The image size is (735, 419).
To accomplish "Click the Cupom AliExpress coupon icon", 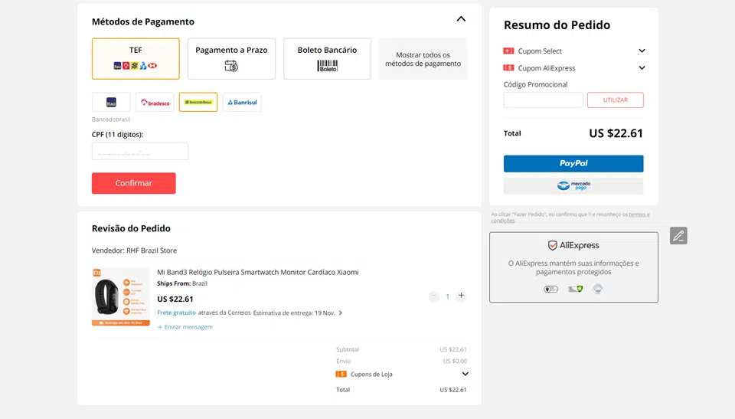I will (508, 68).
